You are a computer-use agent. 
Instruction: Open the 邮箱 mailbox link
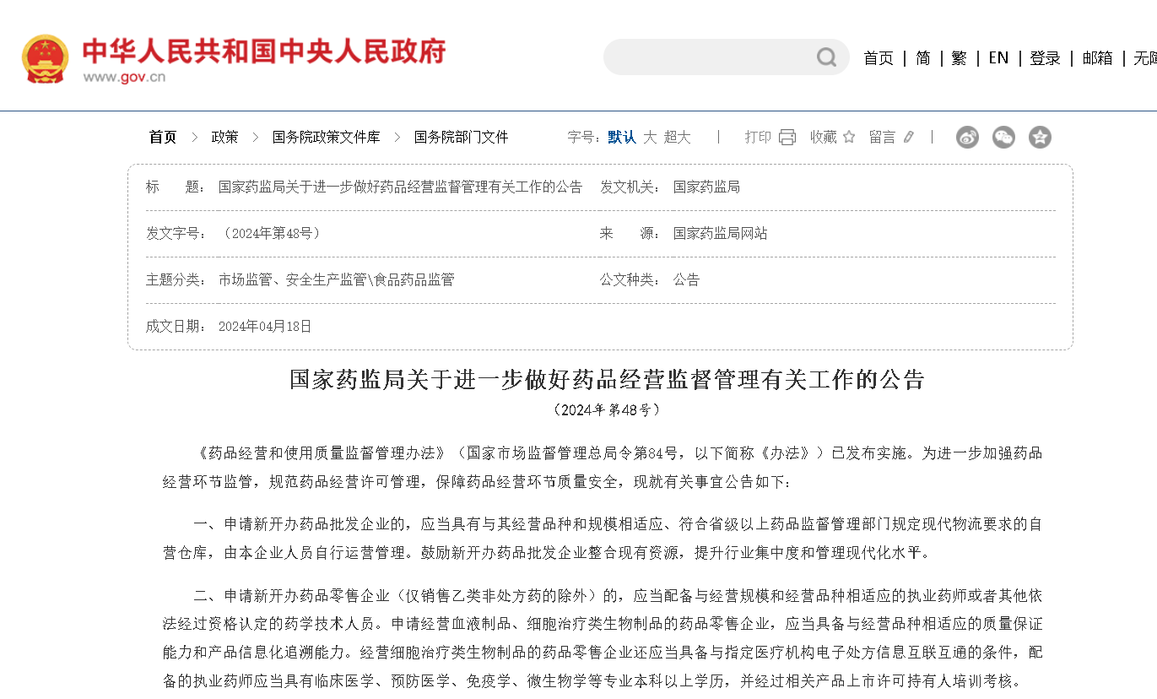coord(1097,57)
